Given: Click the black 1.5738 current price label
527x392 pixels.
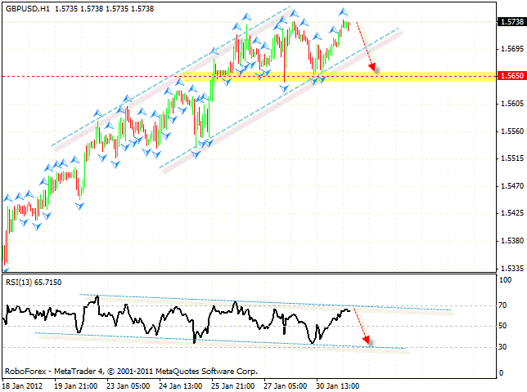Looking at the screenshot, I should point(511,22).
